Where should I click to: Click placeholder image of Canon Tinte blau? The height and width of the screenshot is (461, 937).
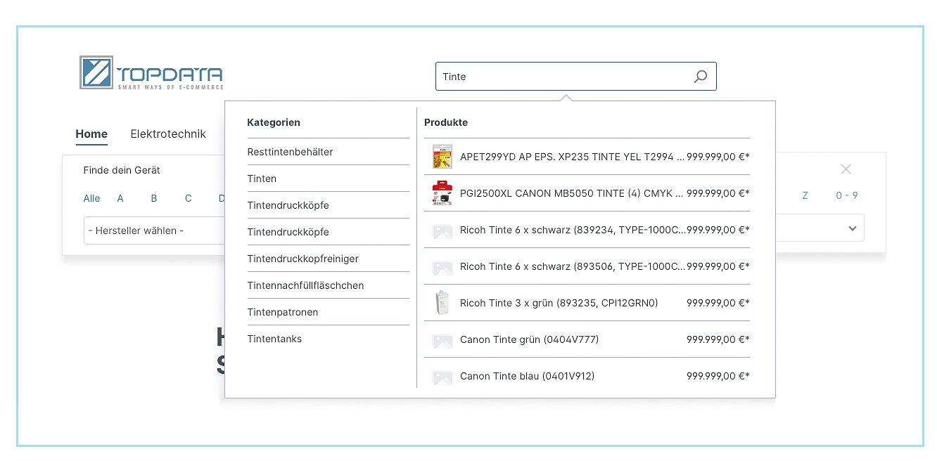(442, 377)
